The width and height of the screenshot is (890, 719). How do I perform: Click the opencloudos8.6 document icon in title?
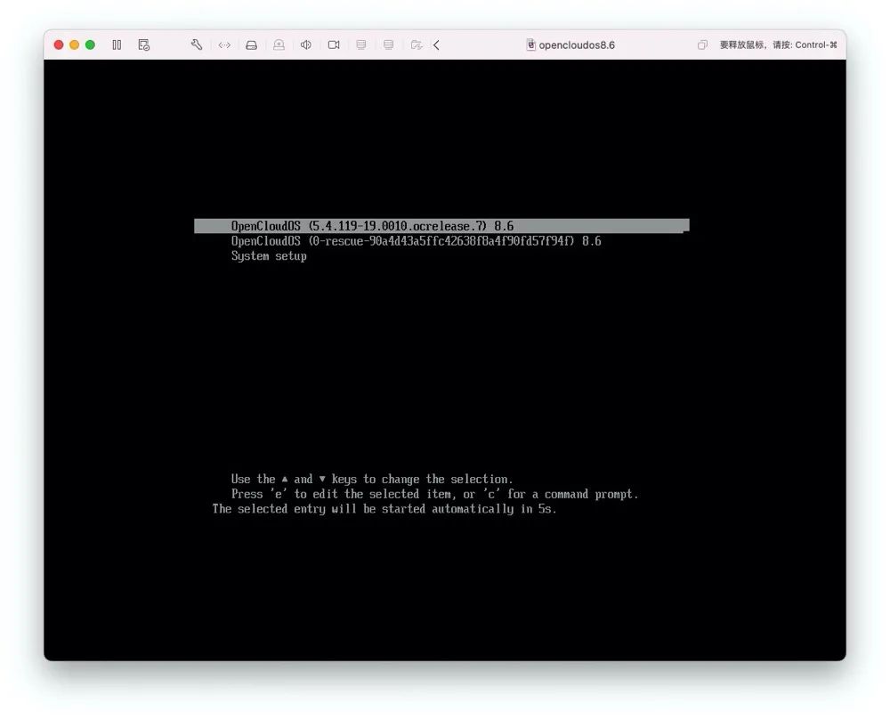point(531,44)
